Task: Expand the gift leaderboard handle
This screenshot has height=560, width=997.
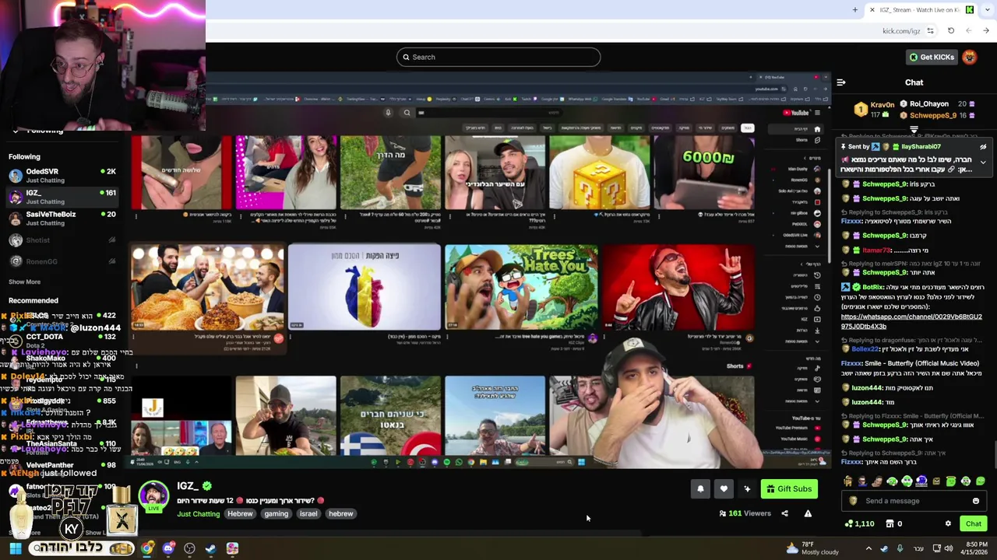Action: click(914, 130)
